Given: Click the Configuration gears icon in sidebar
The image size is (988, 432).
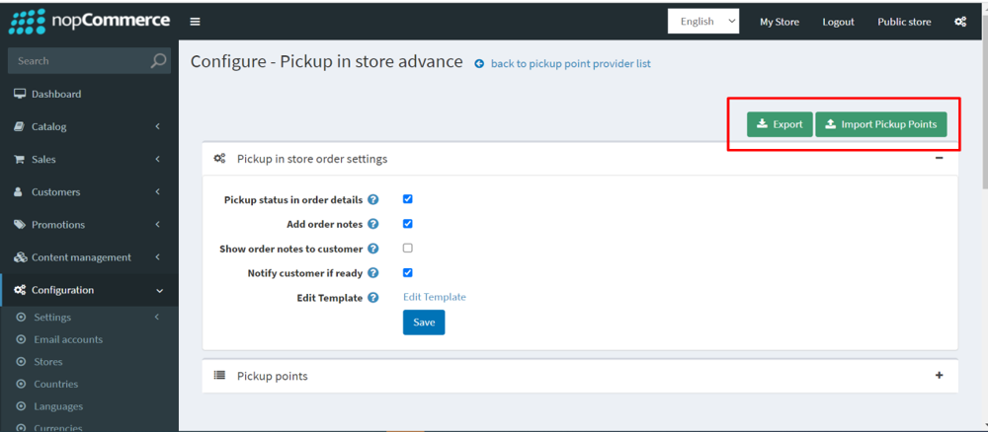Looking at the screenshot, I should click(20, 290).
